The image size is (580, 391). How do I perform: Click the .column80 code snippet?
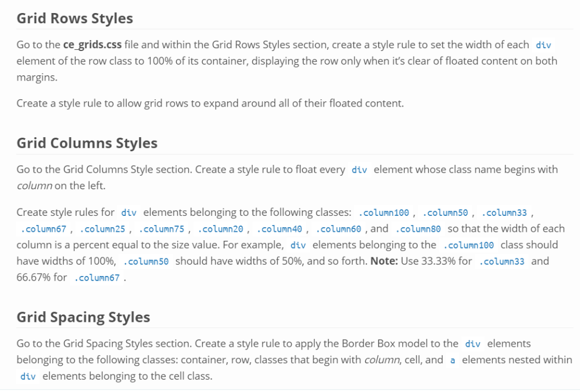point(419,229)
